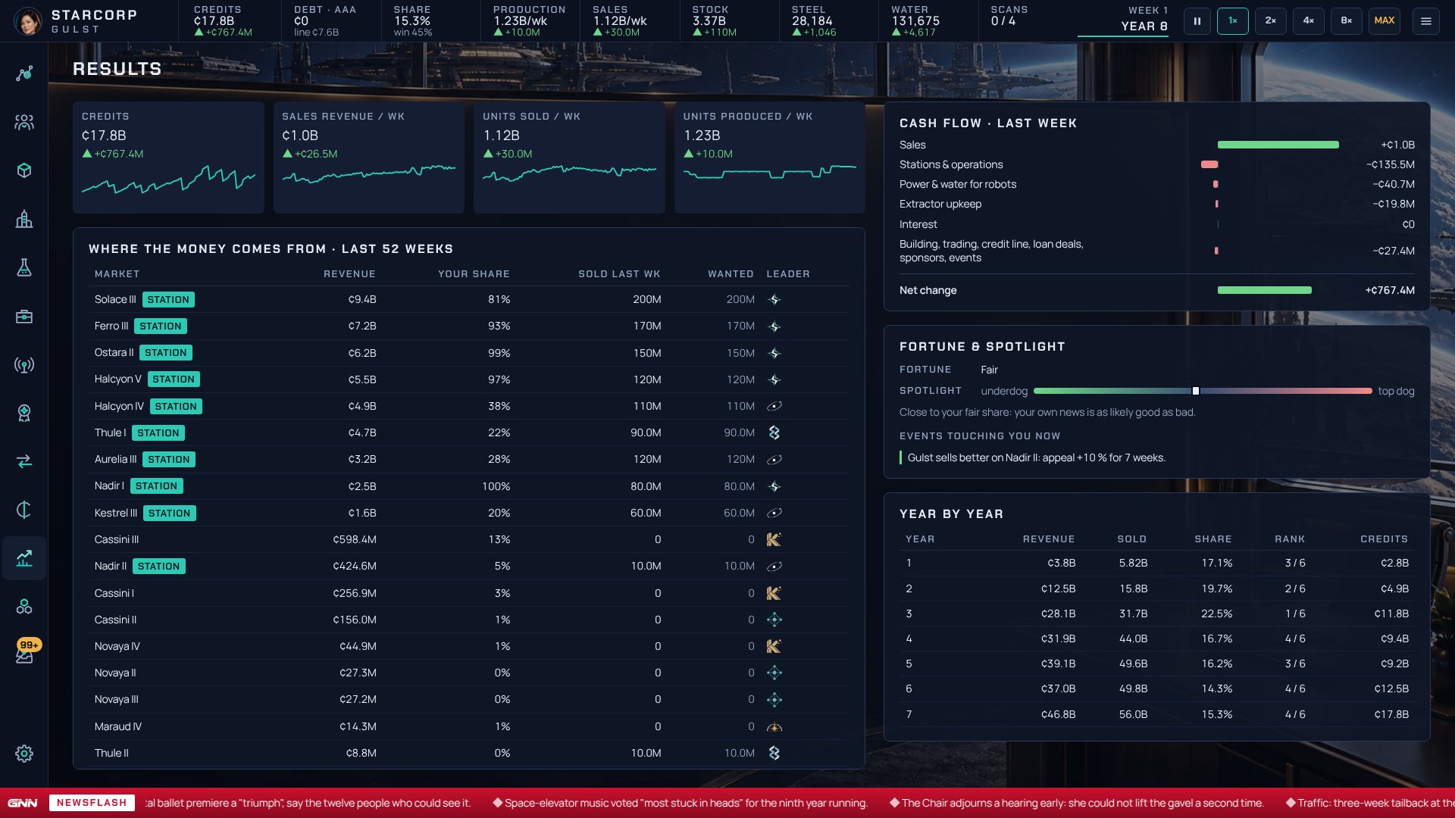Click the Nadir II STATION badge
Screen dimensions: 1455x818
pos(159,567)
